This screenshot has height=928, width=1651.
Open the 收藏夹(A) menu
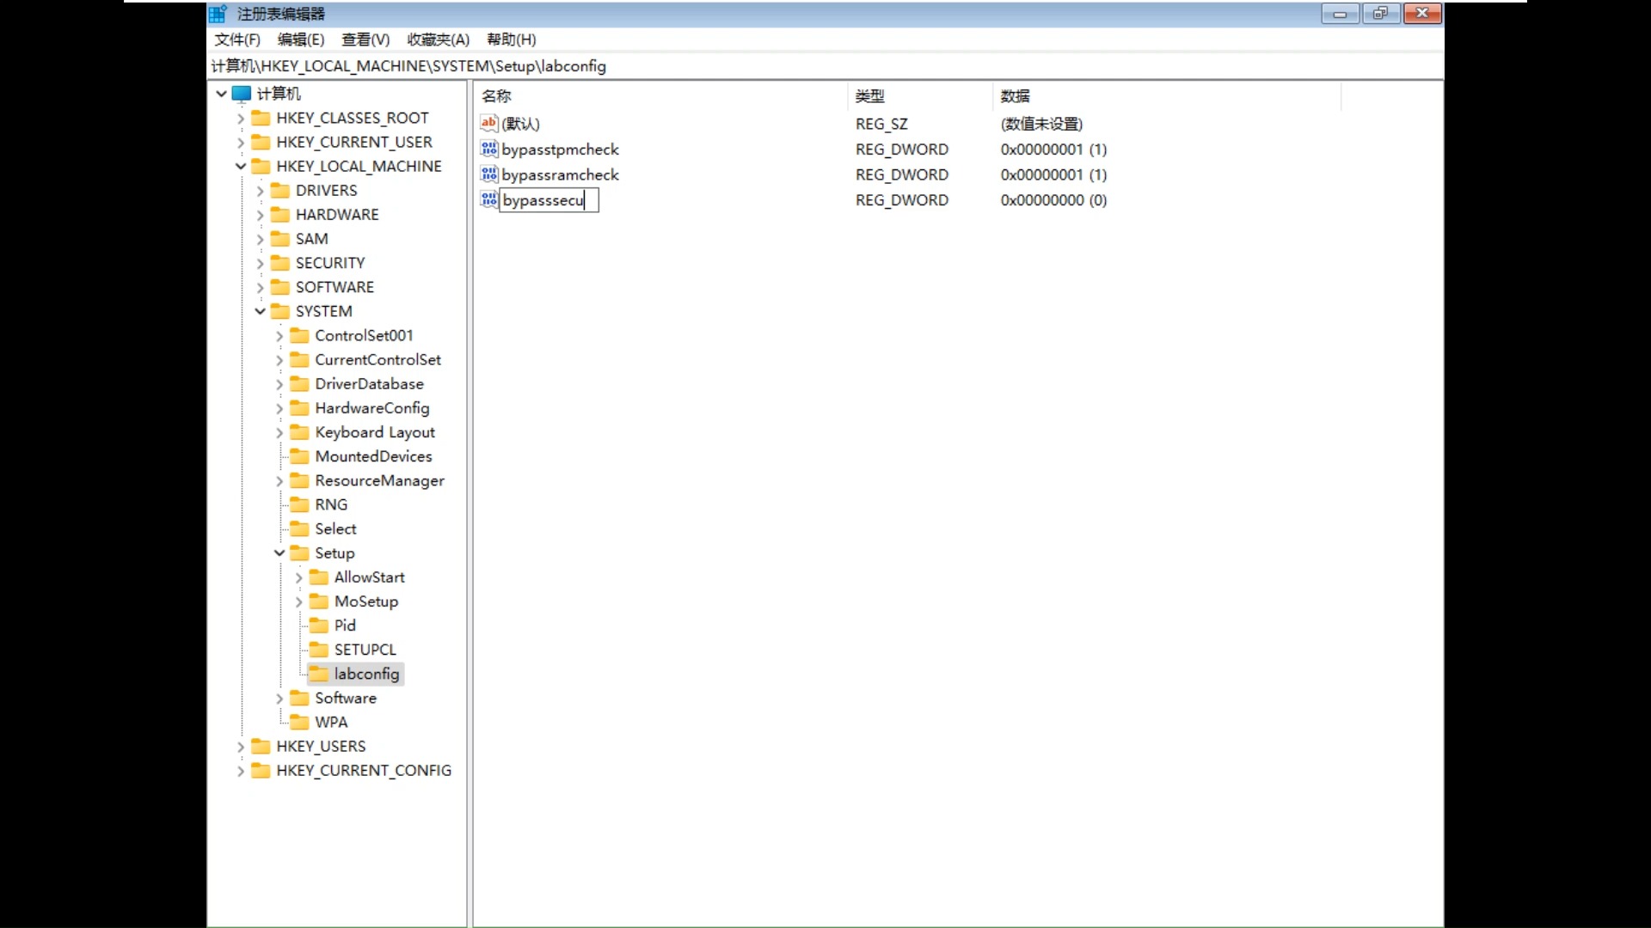pos(438,40)
